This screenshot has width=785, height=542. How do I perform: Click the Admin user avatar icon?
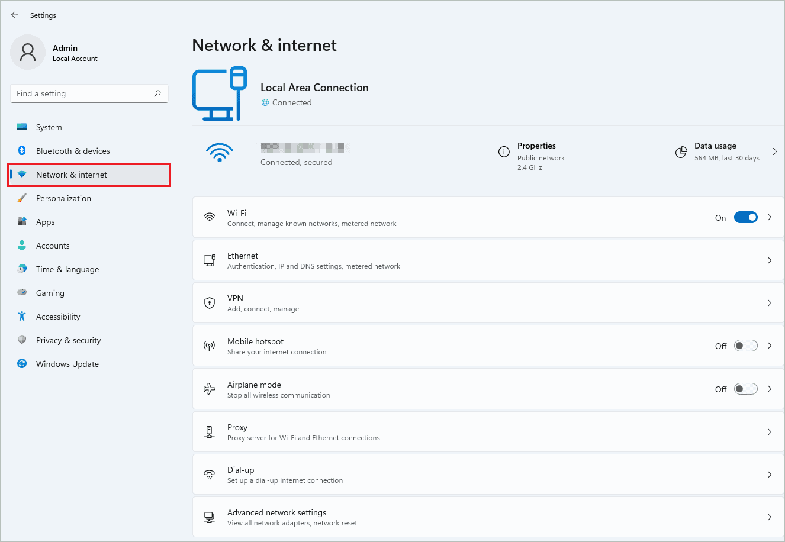pos(28,52)
